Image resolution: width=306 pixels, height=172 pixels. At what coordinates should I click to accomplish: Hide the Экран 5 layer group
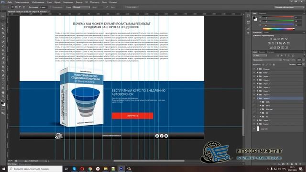[x=254, y=91]
